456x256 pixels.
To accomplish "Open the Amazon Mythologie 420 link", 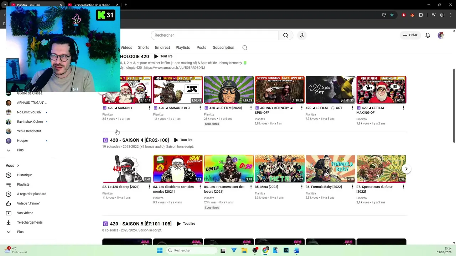I will (x=175, y=68).
